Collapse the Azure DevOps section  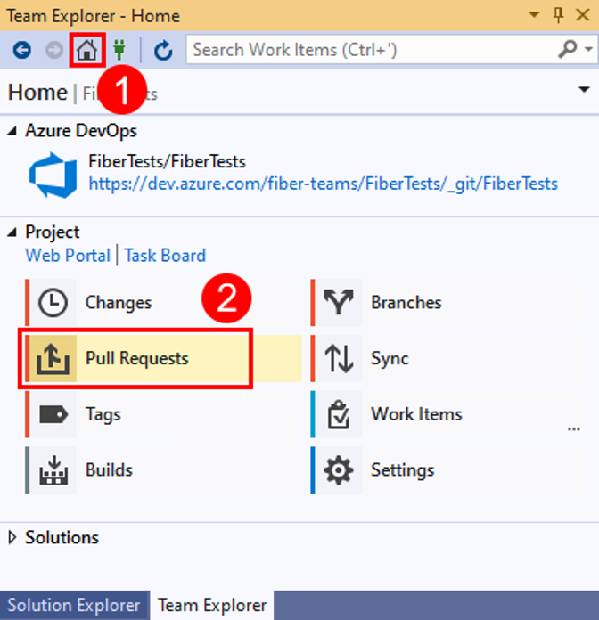pyautogui.click(x=12, y=132)
